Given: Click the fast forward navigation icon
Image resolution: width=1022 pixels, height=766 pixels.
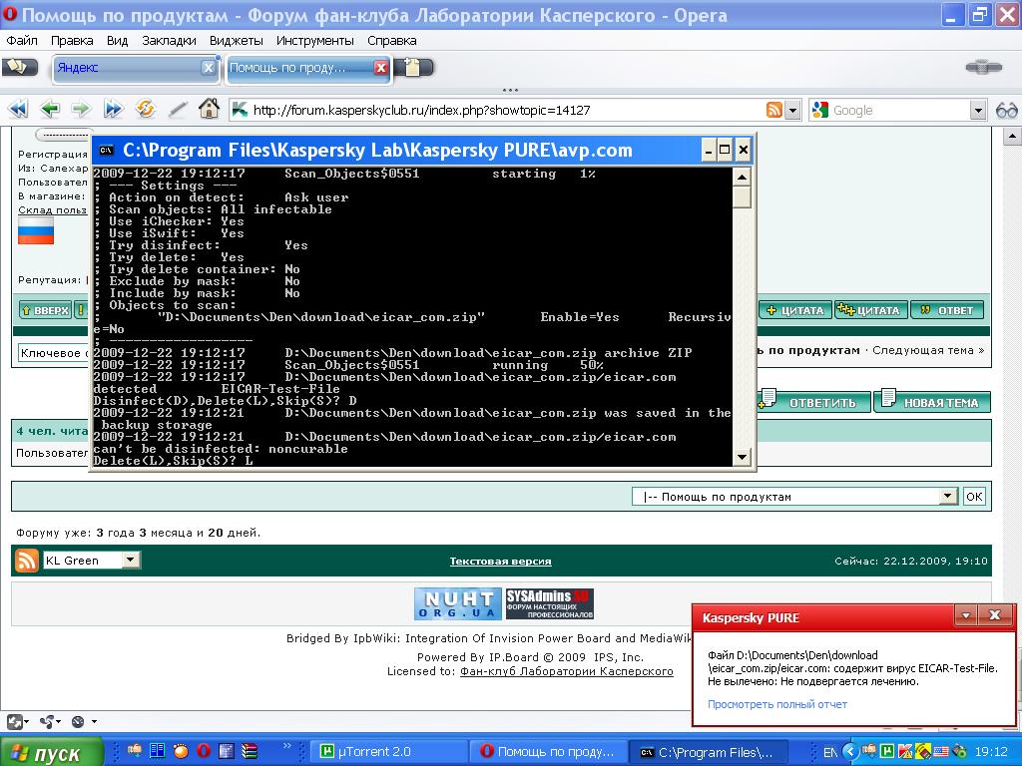Looking at the screenshot, I should pyautogui.click(x=113, y=110).
